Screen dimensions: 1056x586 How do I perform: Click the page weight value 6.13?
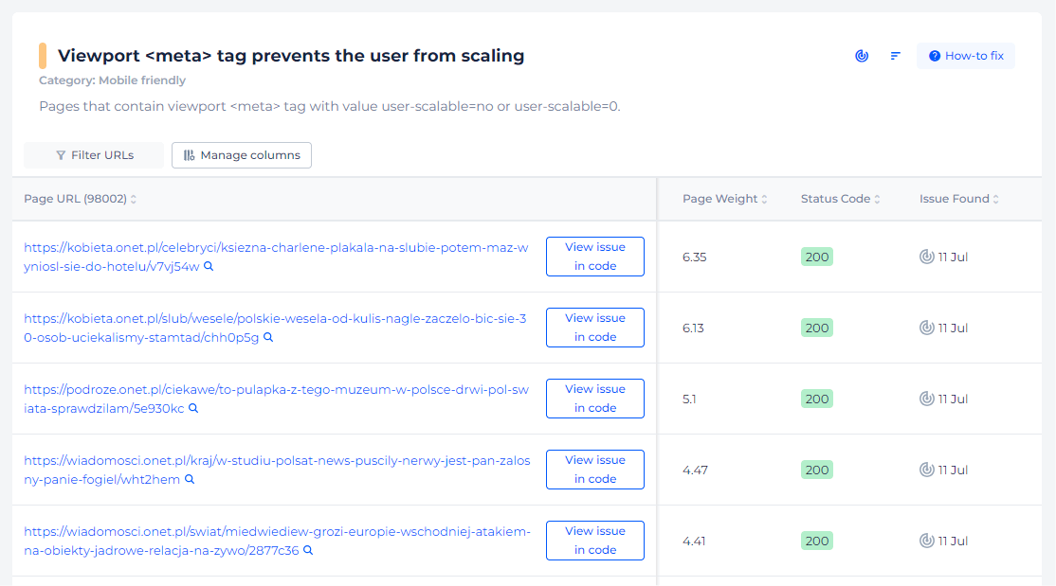693,329
